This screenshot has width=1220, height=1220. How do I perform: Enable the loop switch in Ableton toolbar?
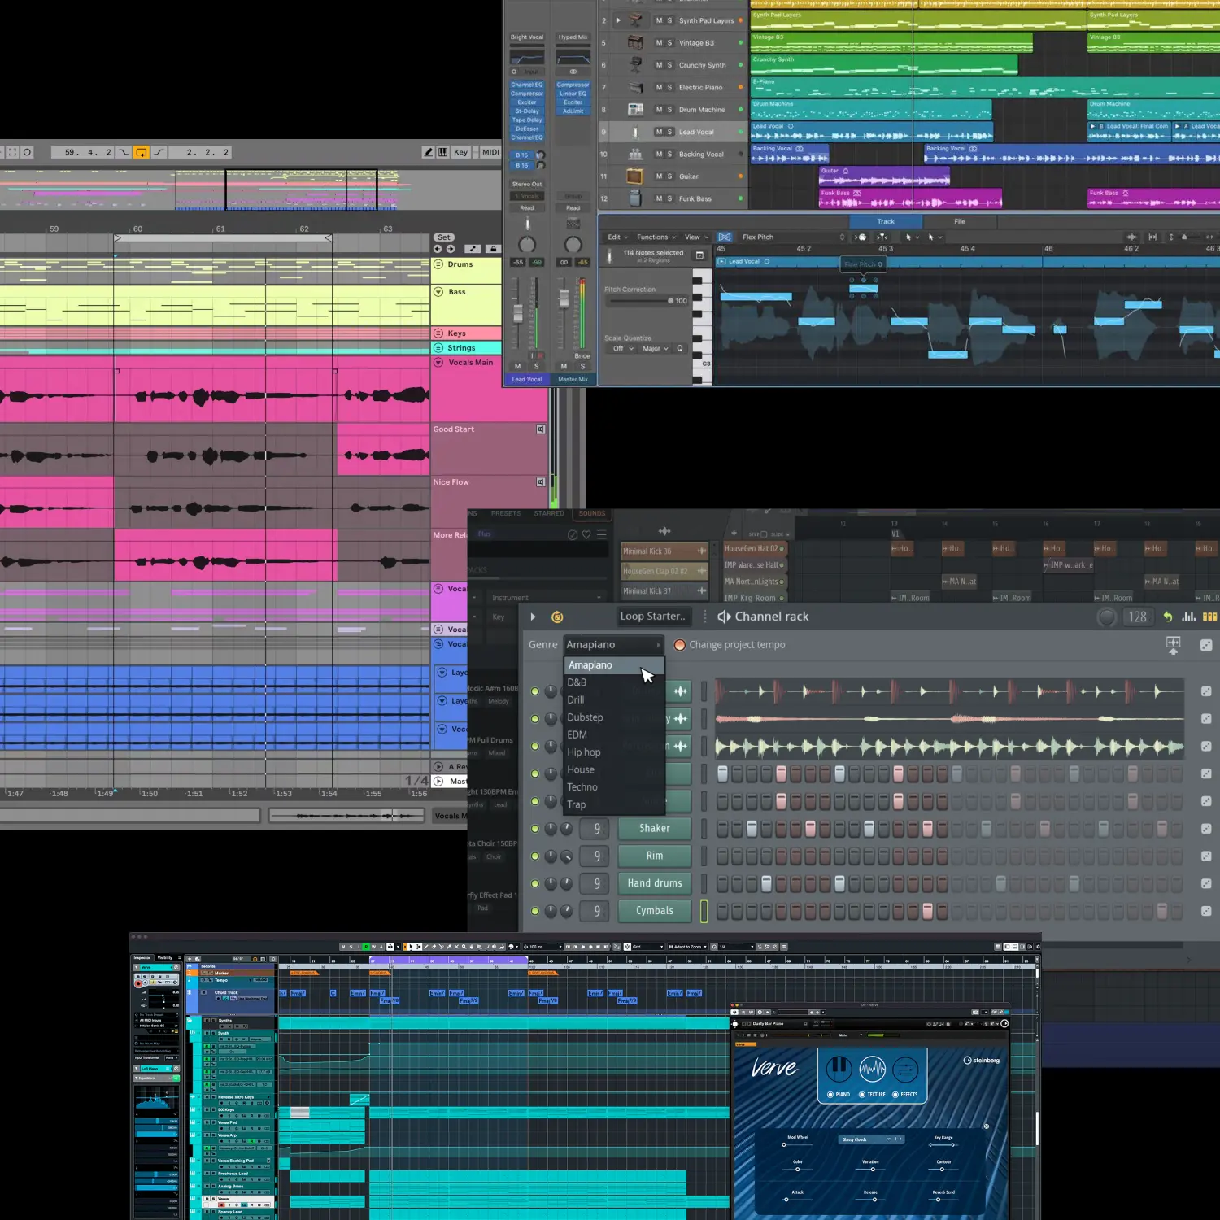tap(141, 152)
